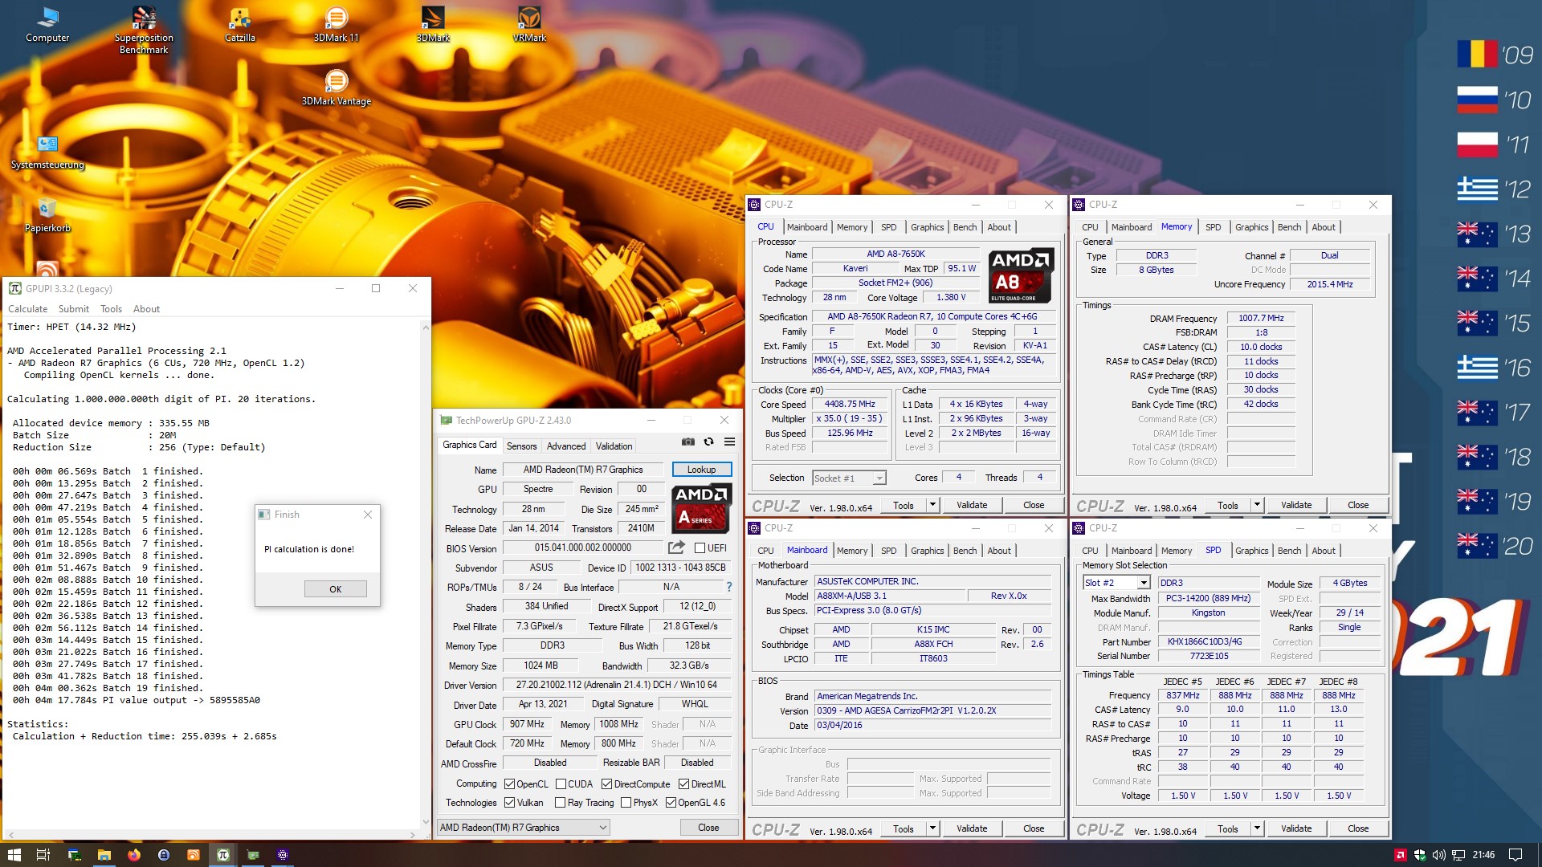
Task: Open the Windows Start menu
Action: (x=14, y=855)
